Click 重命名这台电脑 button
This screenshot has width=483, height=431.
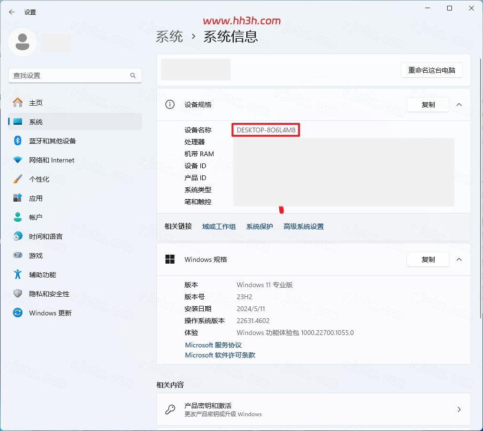coord(431,70)
